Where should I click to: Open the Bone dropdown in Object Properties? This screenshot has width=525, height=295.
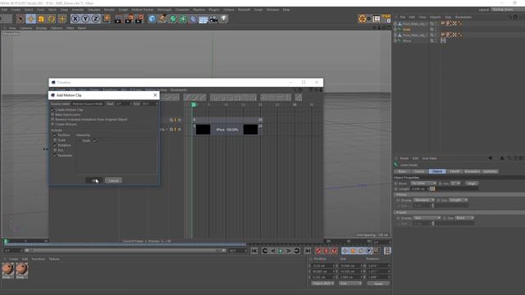tap(423, 184)
